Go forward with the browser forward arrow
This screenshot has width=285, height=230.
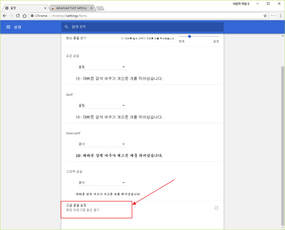(11, 16)
